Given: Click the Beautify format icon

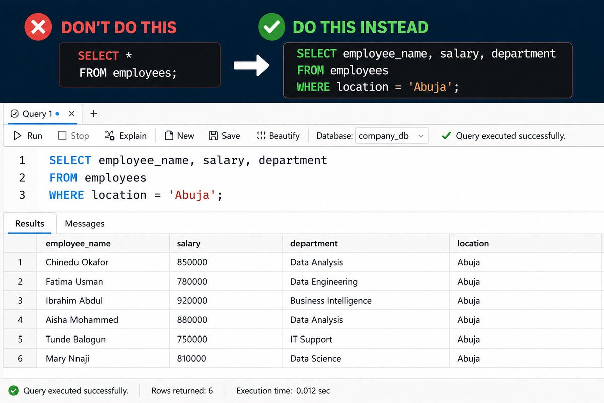Looking at the screenshot, I should [261, 136].
